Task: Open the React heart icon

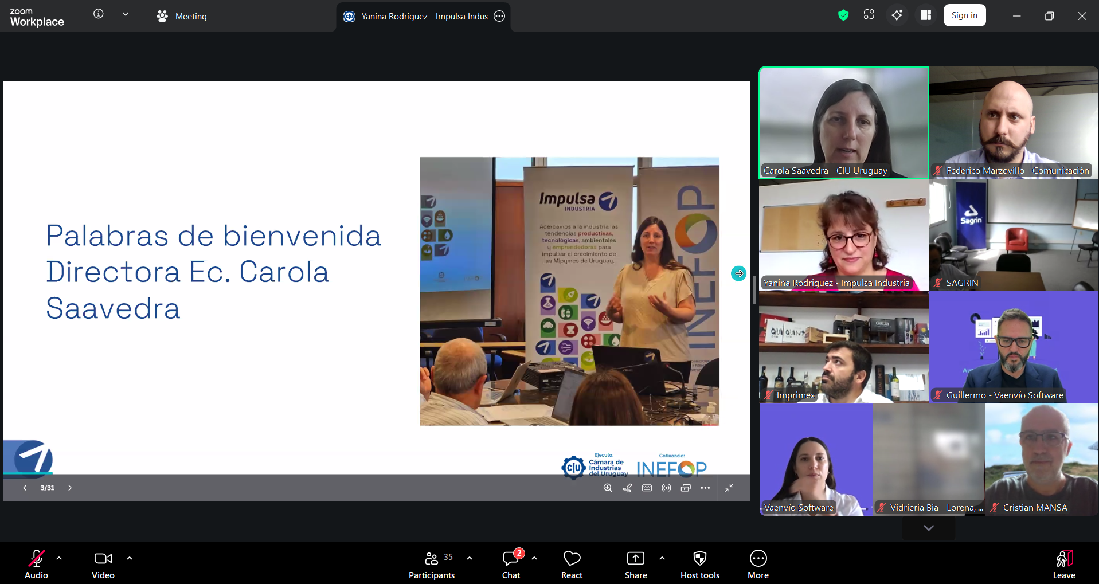Action: click(x=572, y=565)
